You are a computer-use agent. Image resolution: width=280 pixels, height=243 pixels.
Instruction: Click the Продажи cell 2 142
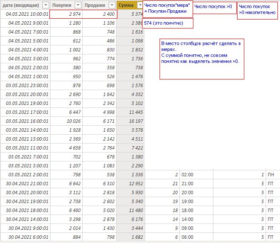[x=99, y=139]
